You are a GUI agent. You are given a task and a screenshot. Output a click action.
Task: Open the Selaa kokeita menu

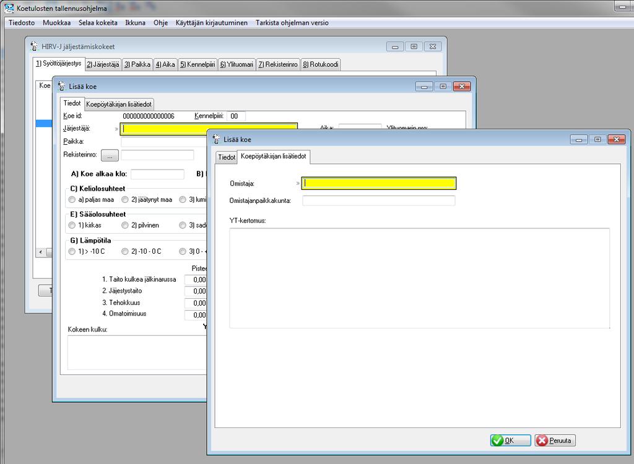click(x=98, y=23)
